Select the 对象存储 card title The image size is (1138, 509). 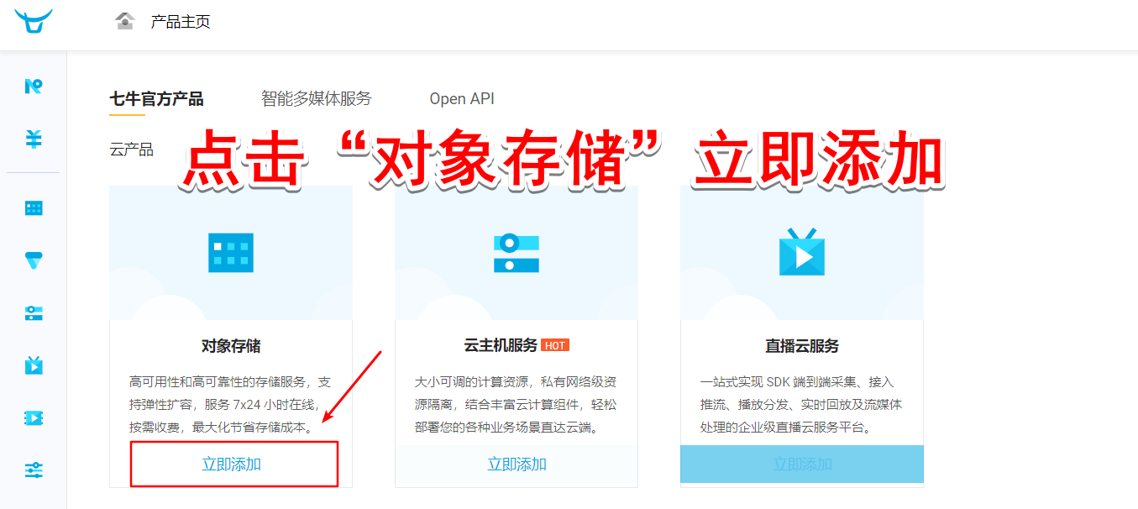[231, 346]
